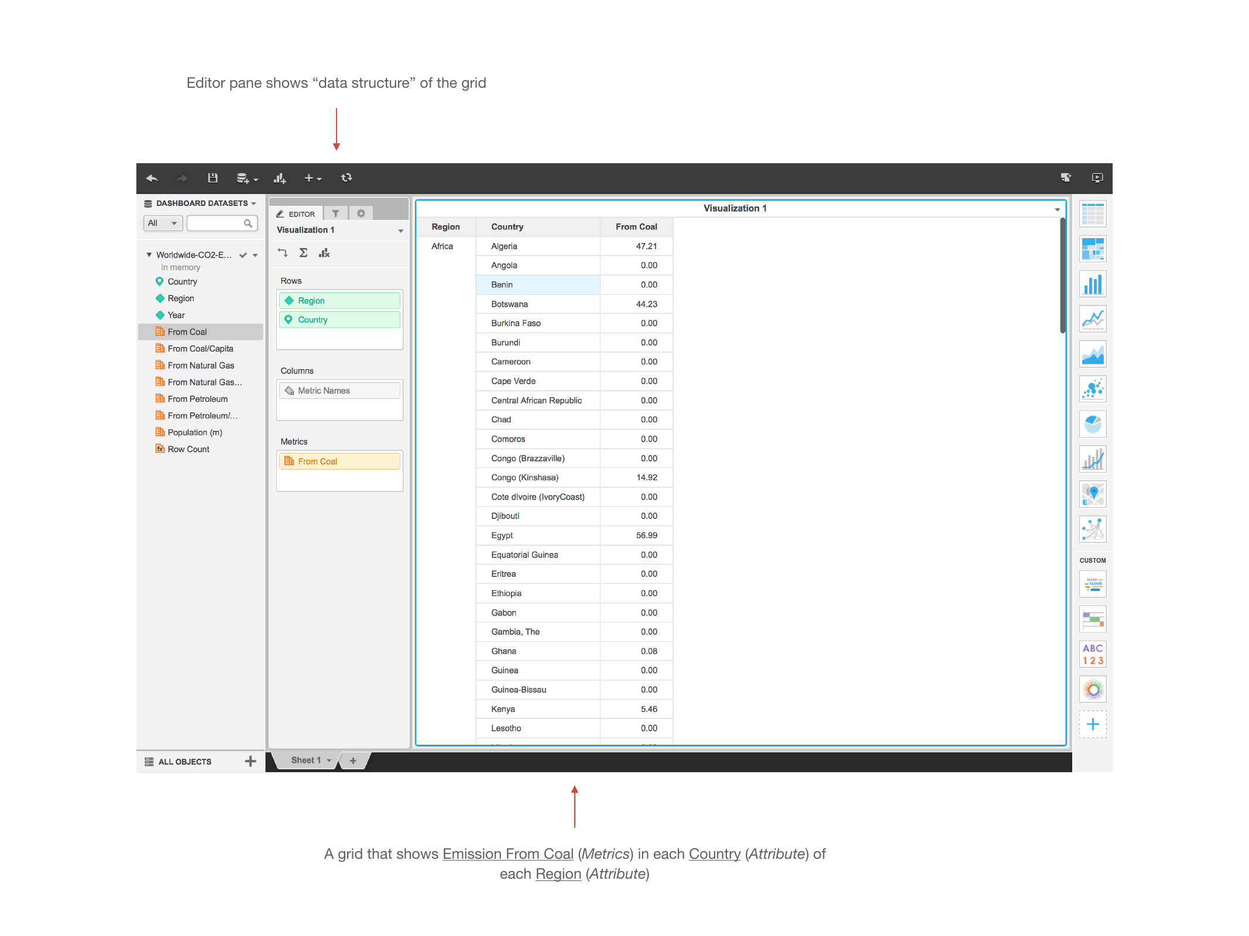
Task: Click the Redo arrow in the toolbar
Action: coord(182,178)
